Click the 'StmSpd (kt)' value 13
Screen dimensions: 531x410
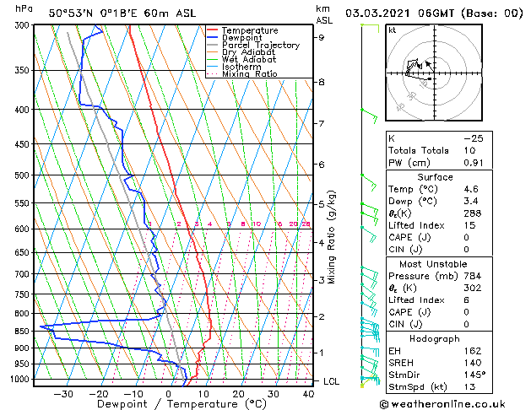pos(469,387)
